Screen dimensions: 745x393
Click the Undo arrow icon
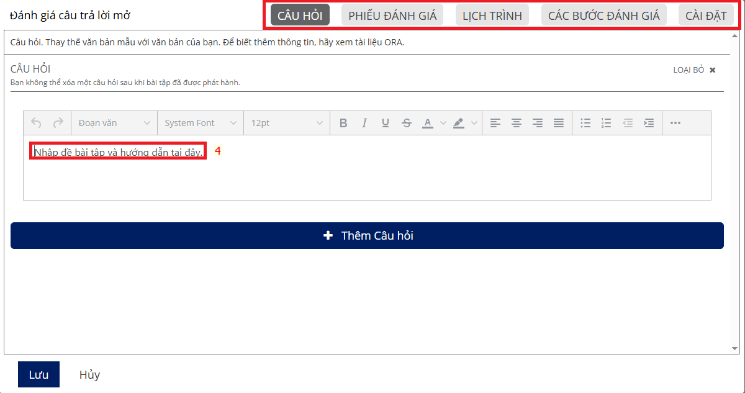[x=36, y=123]
